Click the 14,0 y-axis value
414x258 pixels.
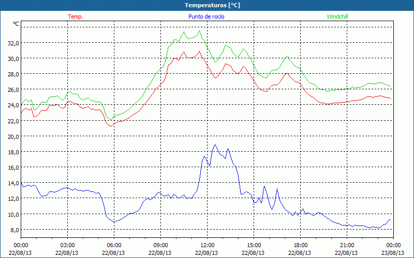(13, 183)
